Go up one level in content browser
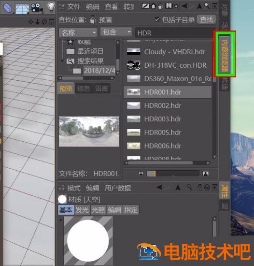Image resolution: width=254 pixels, height=266 pixels. pos(199,6)
